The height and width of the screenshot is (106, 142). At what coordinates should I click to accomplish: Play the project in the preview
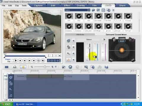point(16,61)
